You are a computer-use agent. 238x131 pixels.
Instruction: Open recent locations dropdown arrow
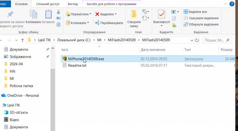[x=16, y=40]
